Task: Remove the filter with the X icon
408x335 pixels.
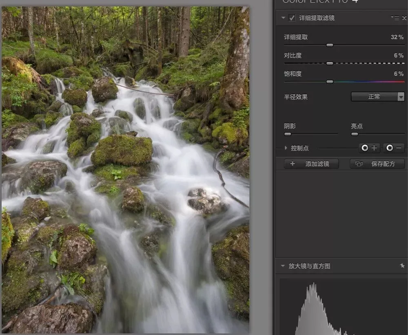Action: [404, 18]
